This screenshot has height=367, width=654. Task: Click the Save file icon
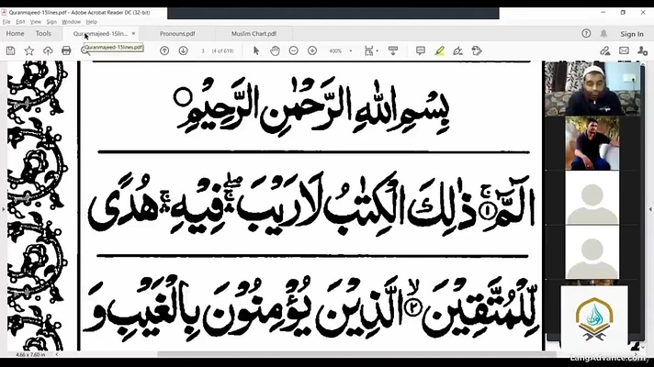[10, 50]
